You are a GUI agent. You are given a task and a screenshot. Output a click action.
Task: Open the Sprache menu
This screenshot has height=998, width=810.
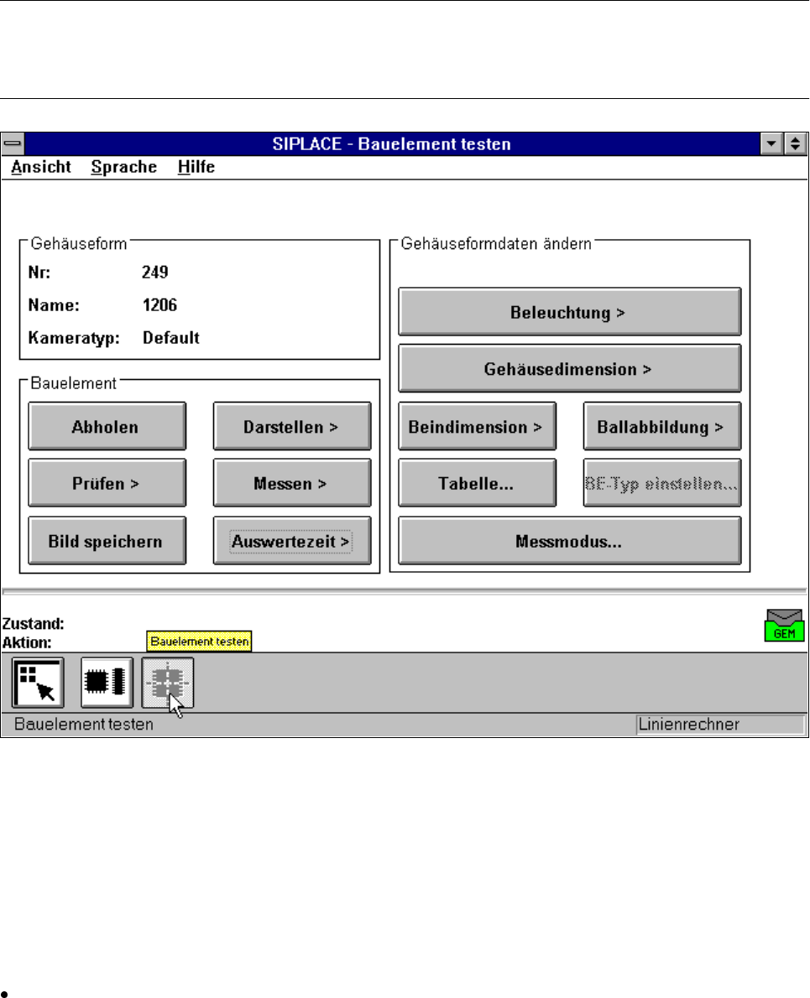pos(123,167)
